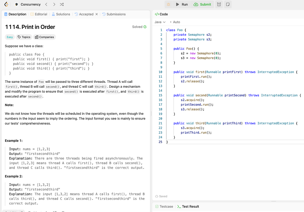Show the Companies list
The height and width of the screenshot is (212, 304).
coord(44,37)
